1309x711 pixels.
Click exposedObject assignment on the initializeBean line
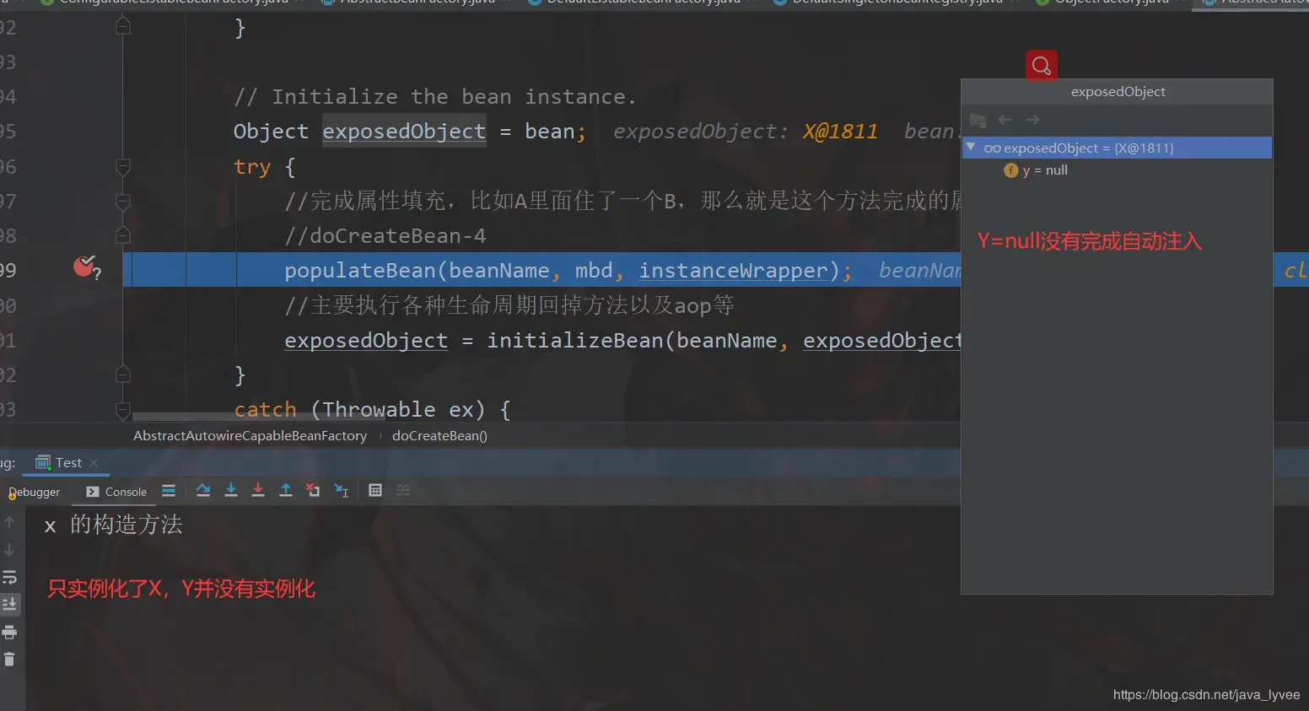(x=366, y=341)
